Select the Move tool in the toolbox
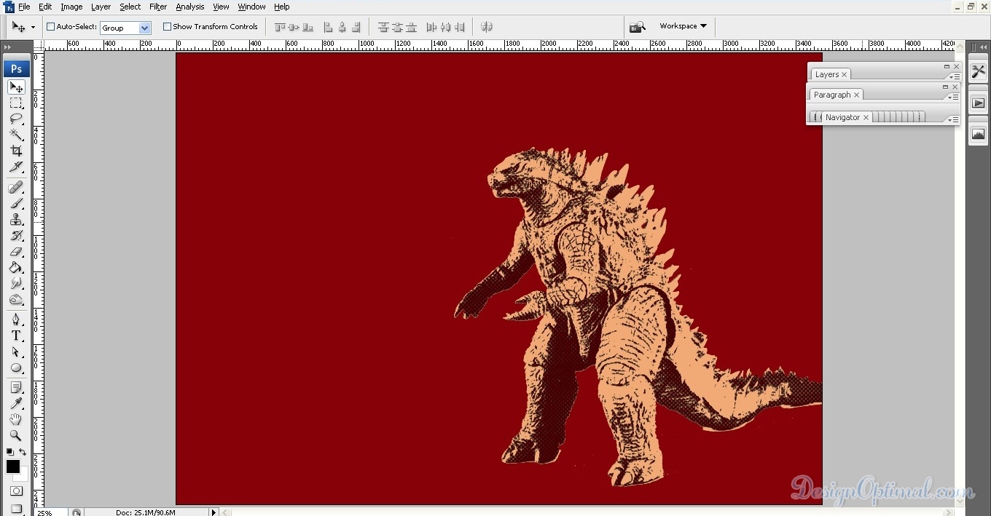The image size is (991, 516). pos(16,87)
